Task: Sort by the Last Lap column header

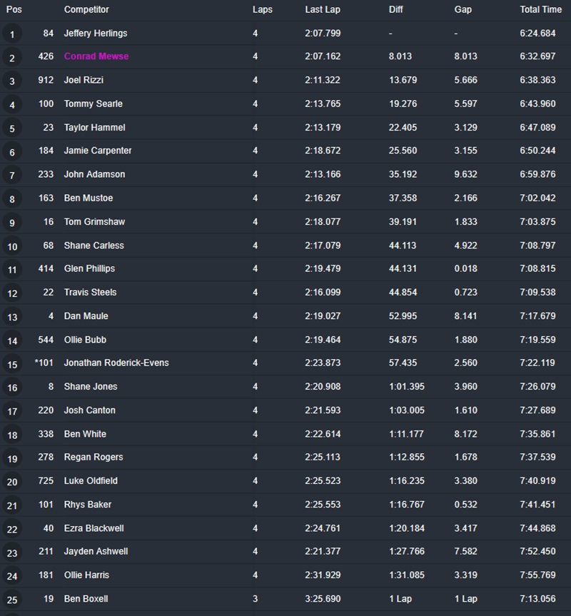Action: pos(322,10)
